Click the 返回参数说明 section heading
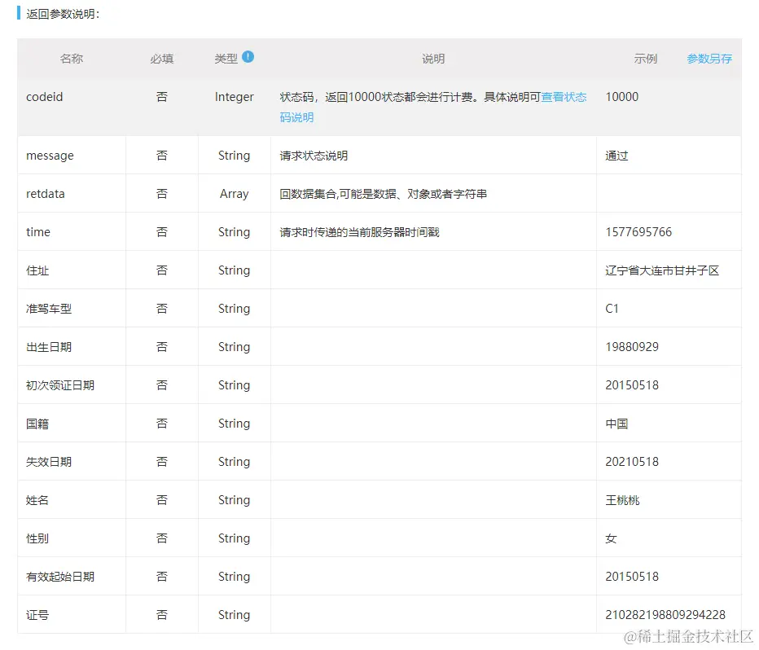This screenshot has height=650, width=759. click(x=63, y=14)
